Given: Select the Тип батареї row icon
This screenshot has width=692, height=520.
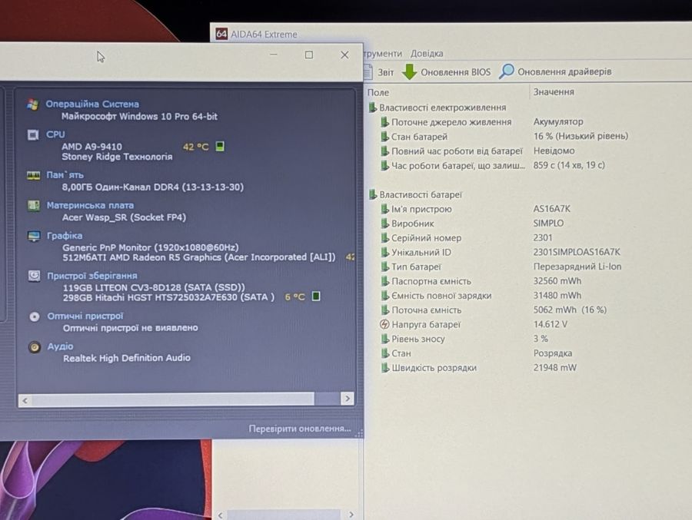Looking at the screenshot, I should pyautogui.click(x=385, y=267).
